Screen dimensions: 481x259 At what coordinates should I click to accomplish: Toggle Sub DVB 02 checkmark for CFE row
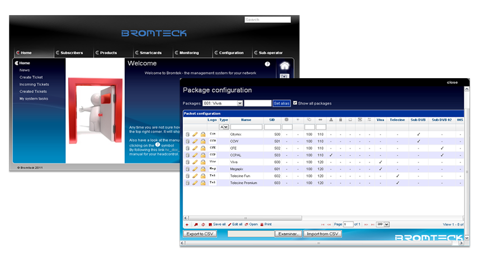(442, 148)
